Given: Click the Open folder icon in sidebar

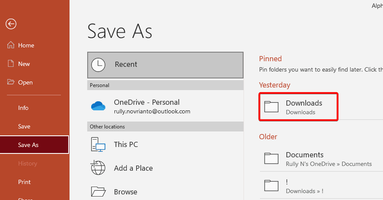Looking at the screenshot, I should pyautogui.click(x=10, y=82).
